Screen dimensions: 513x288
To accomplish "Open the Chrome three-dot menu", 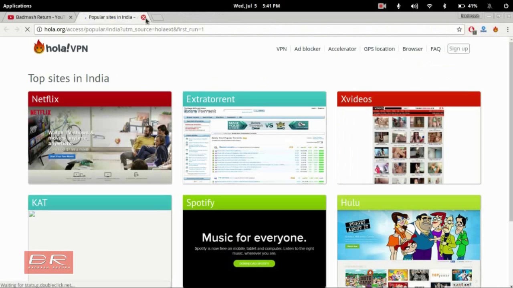I will point(508,29).
